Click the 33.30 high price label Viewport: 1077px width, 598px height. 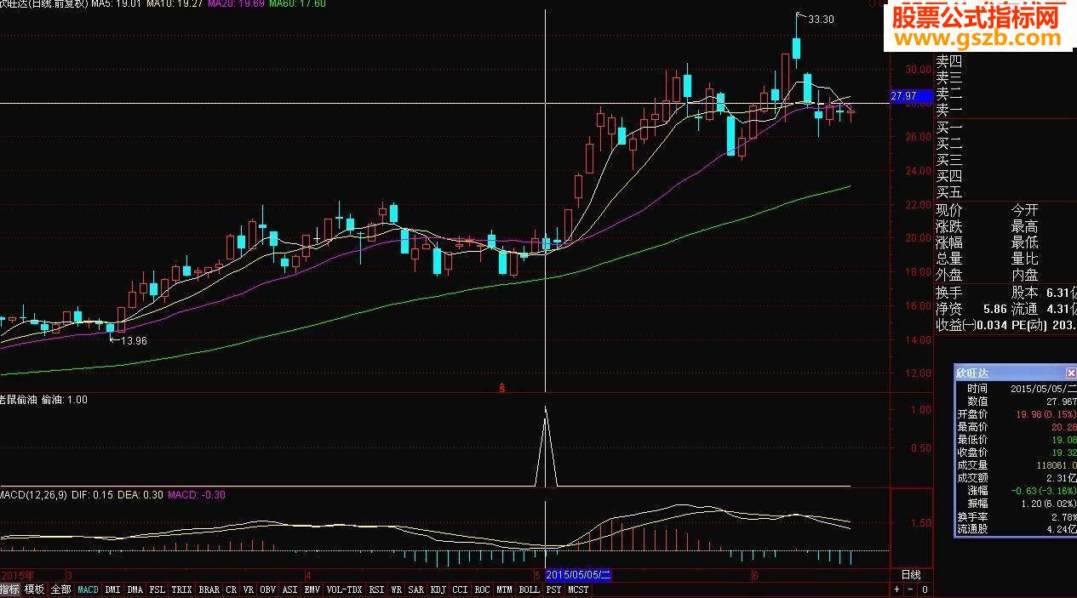(x=822, y=20)
